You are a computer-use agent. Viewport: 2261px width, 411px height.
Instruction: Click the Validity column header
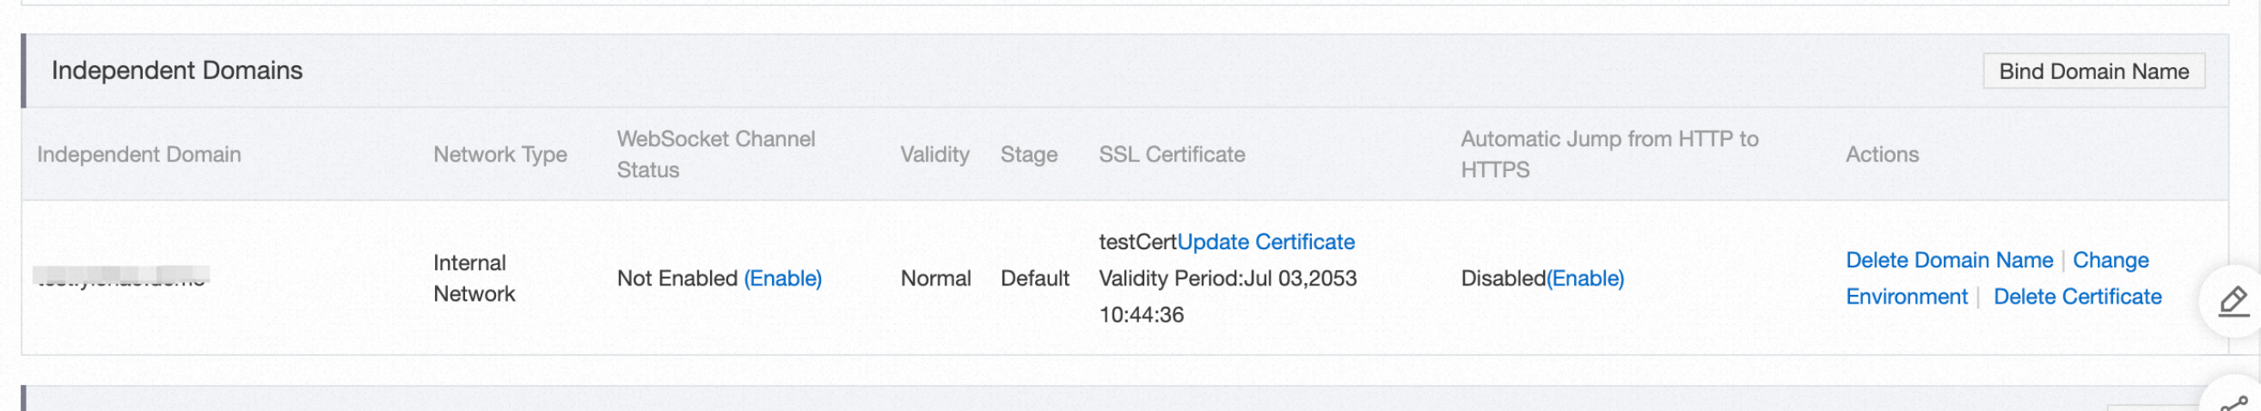(x=934, y=155)
